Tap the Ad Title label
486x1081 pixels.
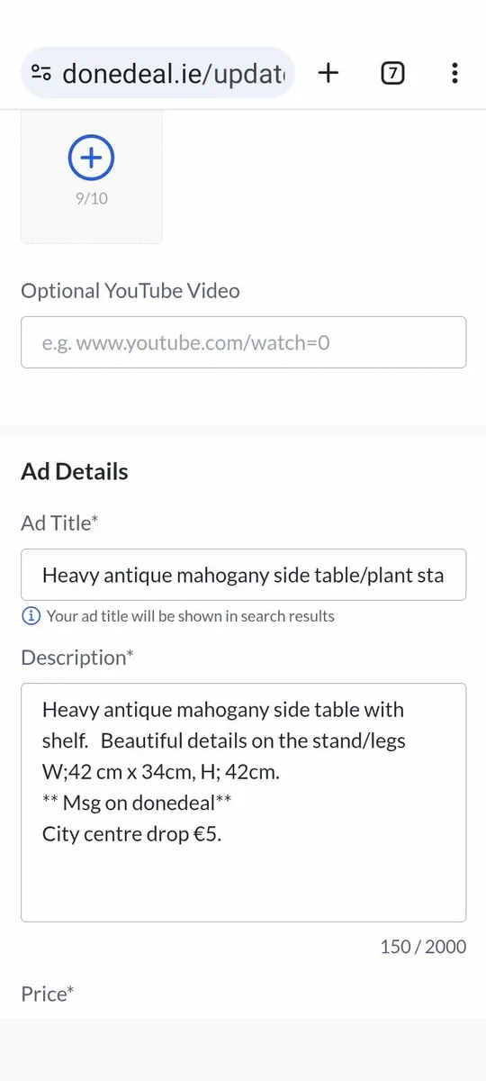[x=58, y=523]
